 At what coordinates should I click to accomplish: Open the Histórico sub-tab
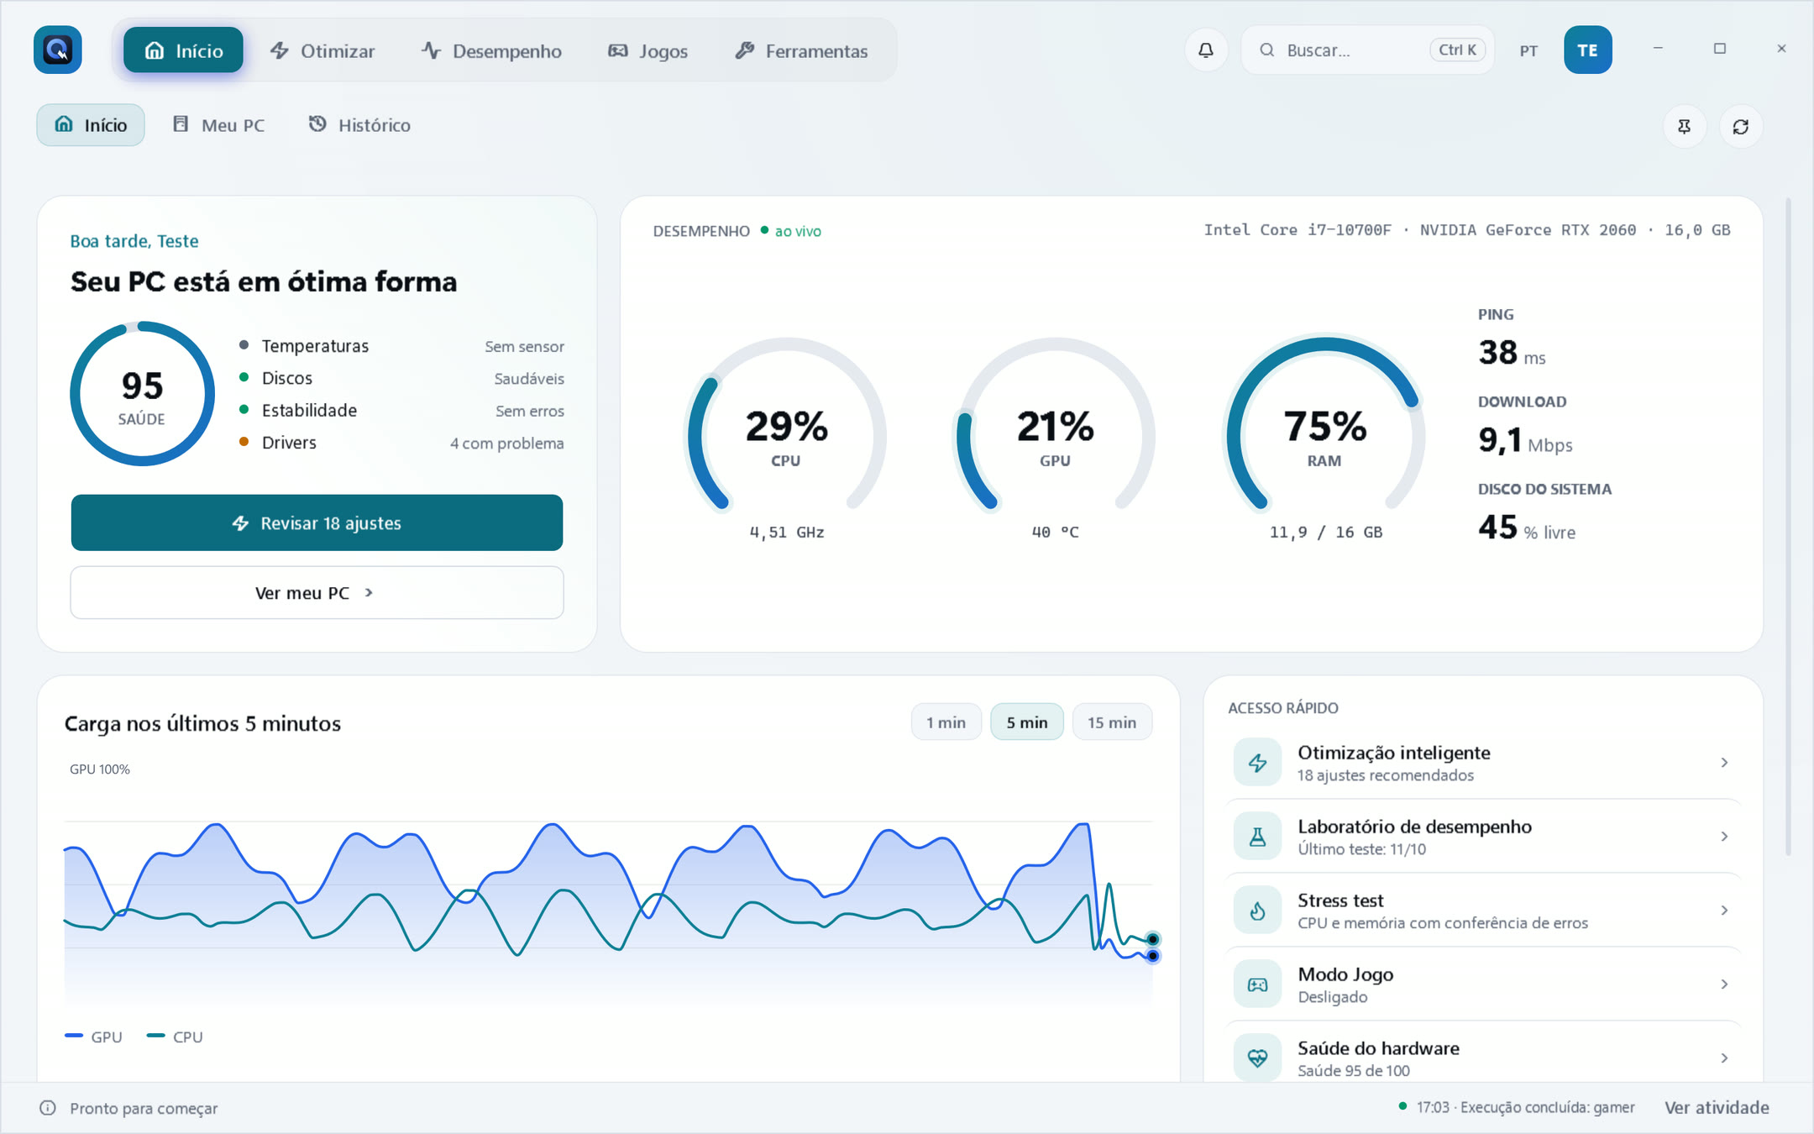(359, 125)
